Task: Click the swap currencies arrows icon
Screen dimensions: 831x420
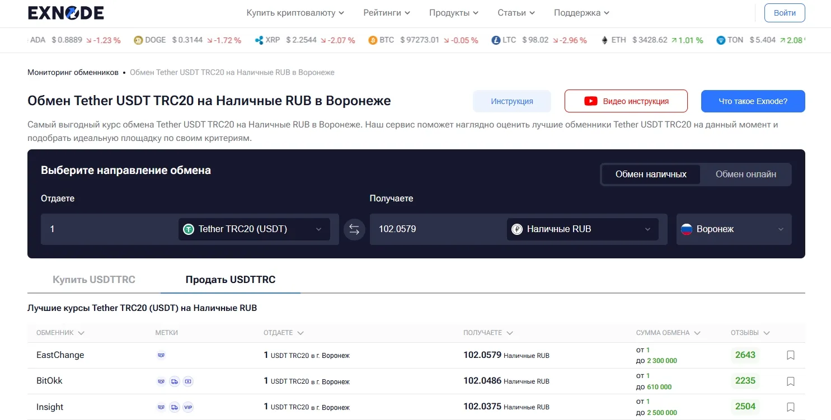Action: click(x=354, y=229)
